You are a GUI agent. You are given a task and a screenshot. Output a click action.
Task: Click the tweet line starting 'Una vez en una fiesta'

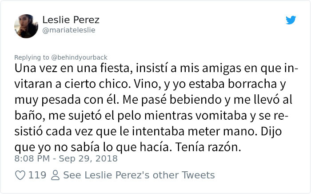(156, 69)
